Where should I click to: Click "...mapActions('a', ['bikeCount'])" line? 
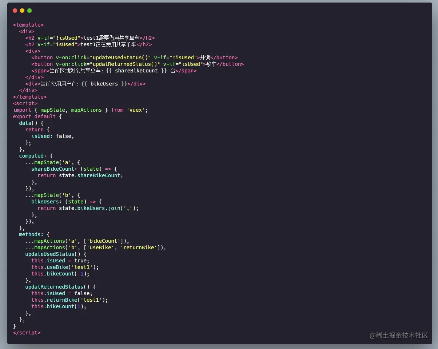(77, 241)
